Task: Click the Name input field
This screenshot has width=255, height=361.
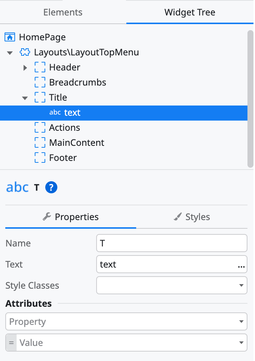Action: point(172,243)
